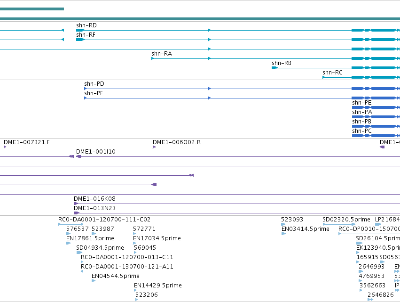Click the RC0-DA0001-120700-111-C02 EST label
Image resolution: width=400 pixels, height=302 pixels.
pos(104,220)
